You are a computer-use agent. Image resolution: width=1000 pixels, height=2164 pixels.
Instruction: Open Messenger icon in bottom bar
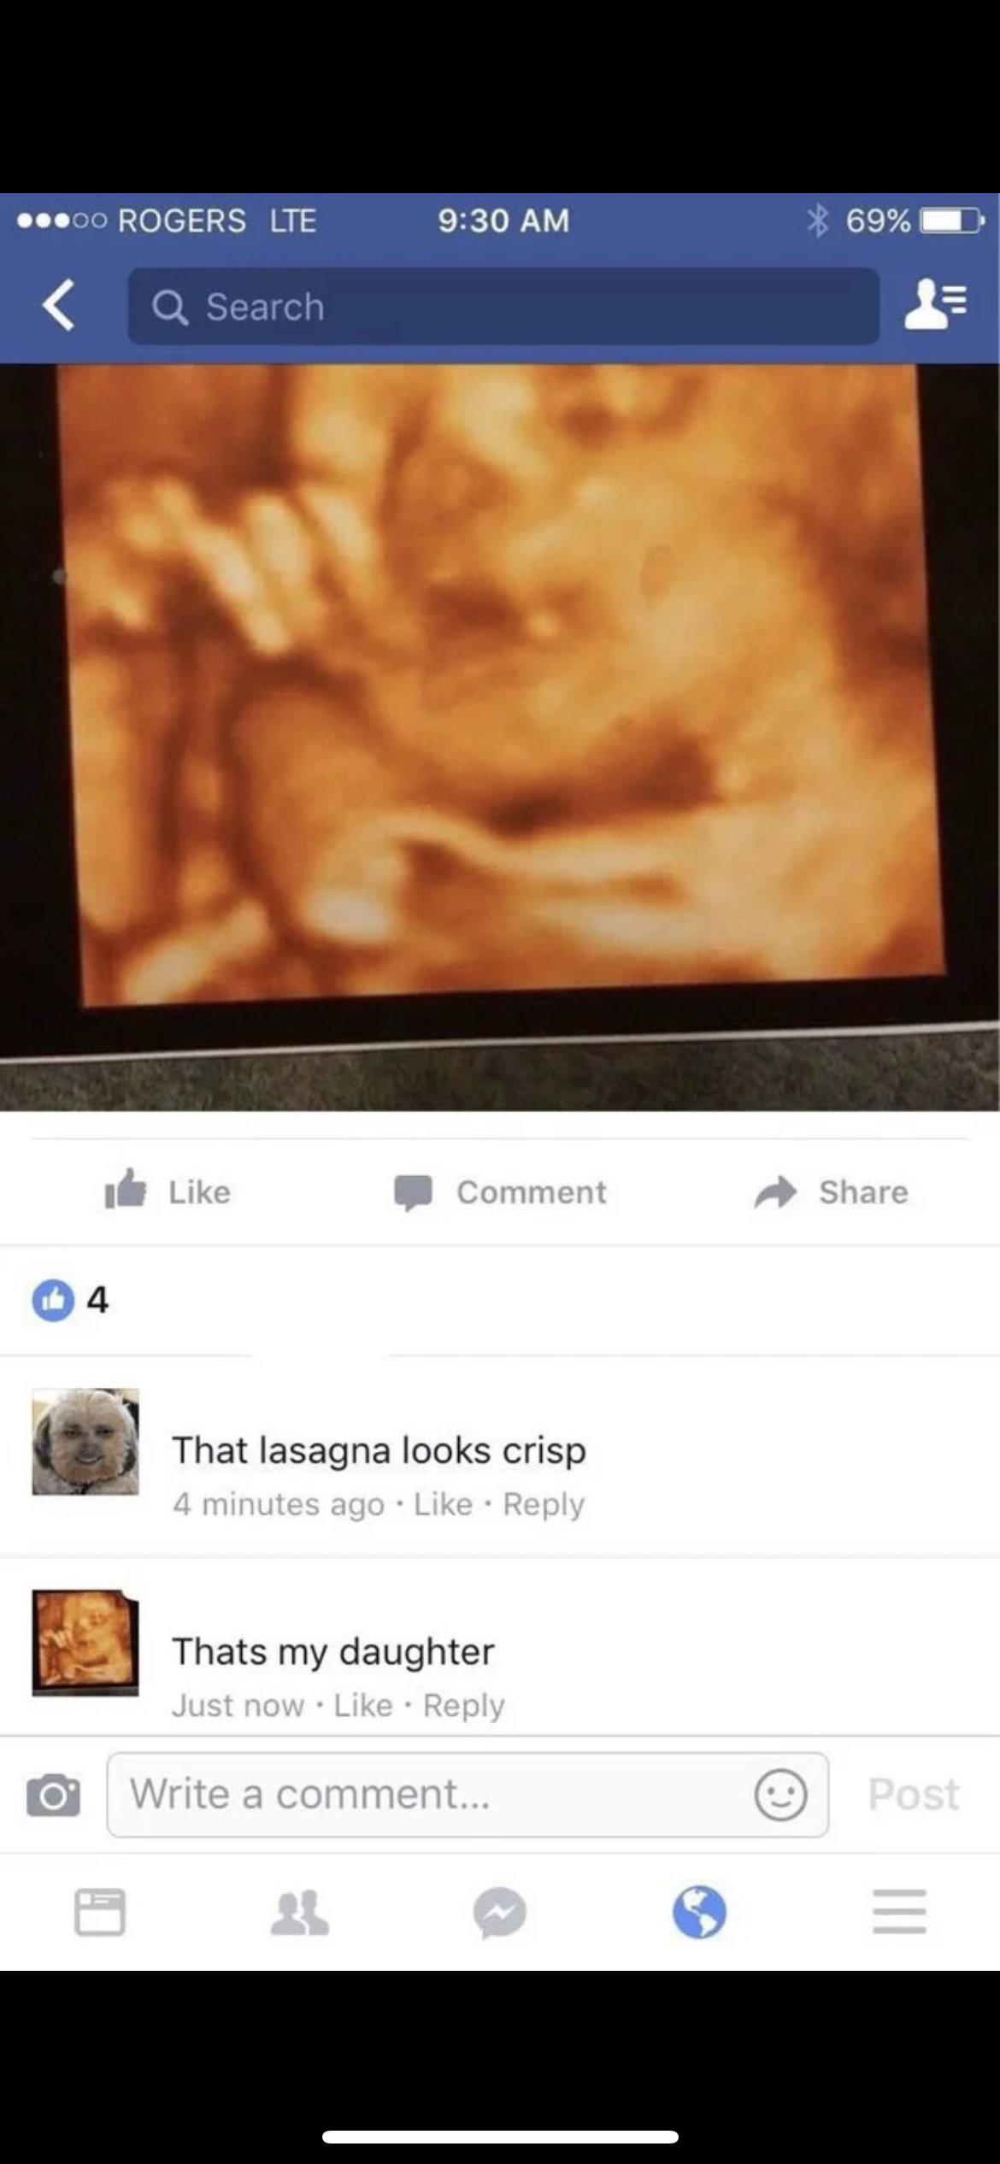[500, 1912]
